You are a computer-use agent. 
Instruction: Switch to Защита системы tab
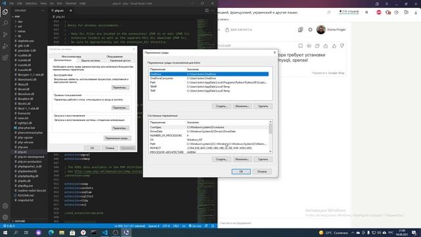[x=91, y=61]
